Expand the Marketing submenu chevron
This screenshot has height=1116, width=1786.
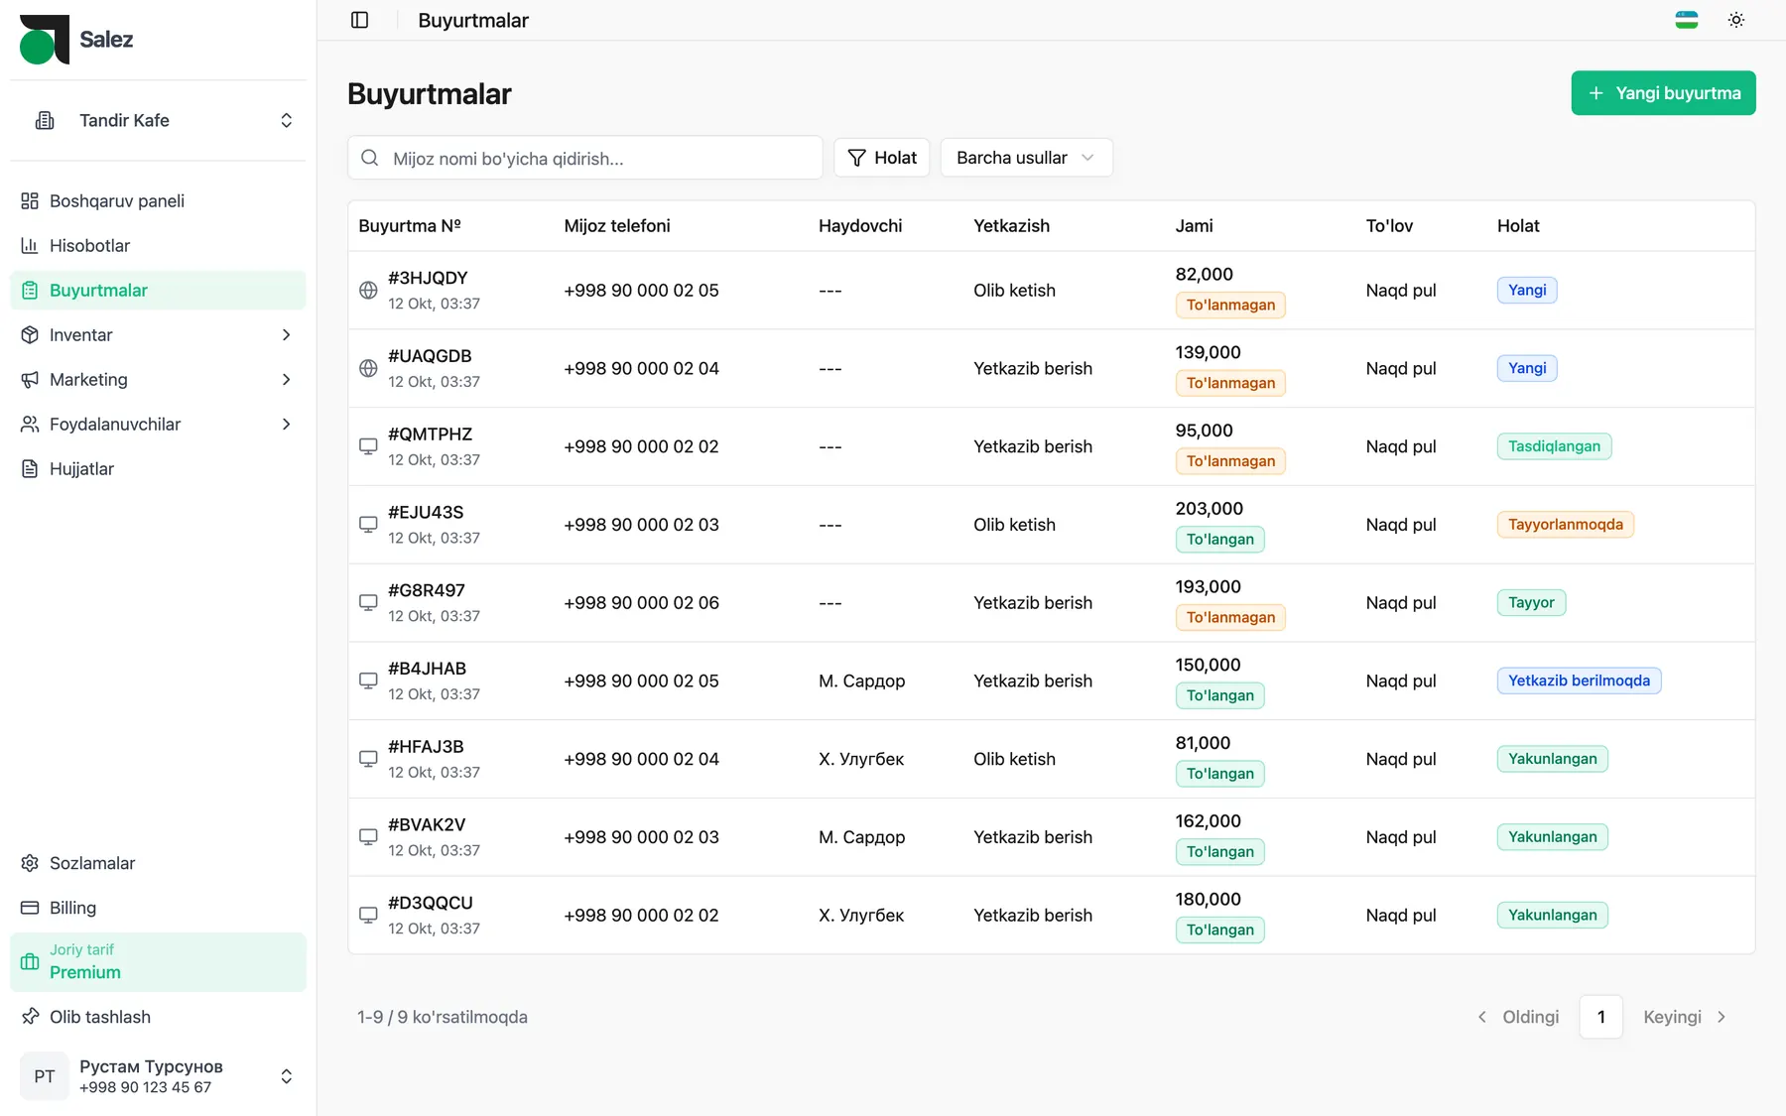pos(286,380)
